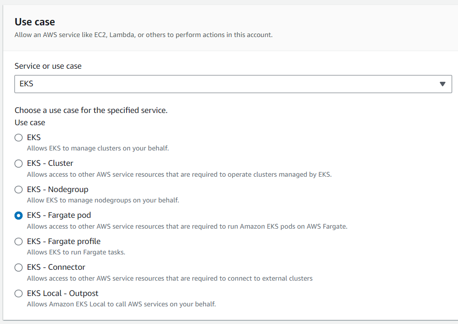This screenshot has height=324, width=458.
Task: Select the EKS - Fargate pod radio button
Action: click(x=19, y=216)
